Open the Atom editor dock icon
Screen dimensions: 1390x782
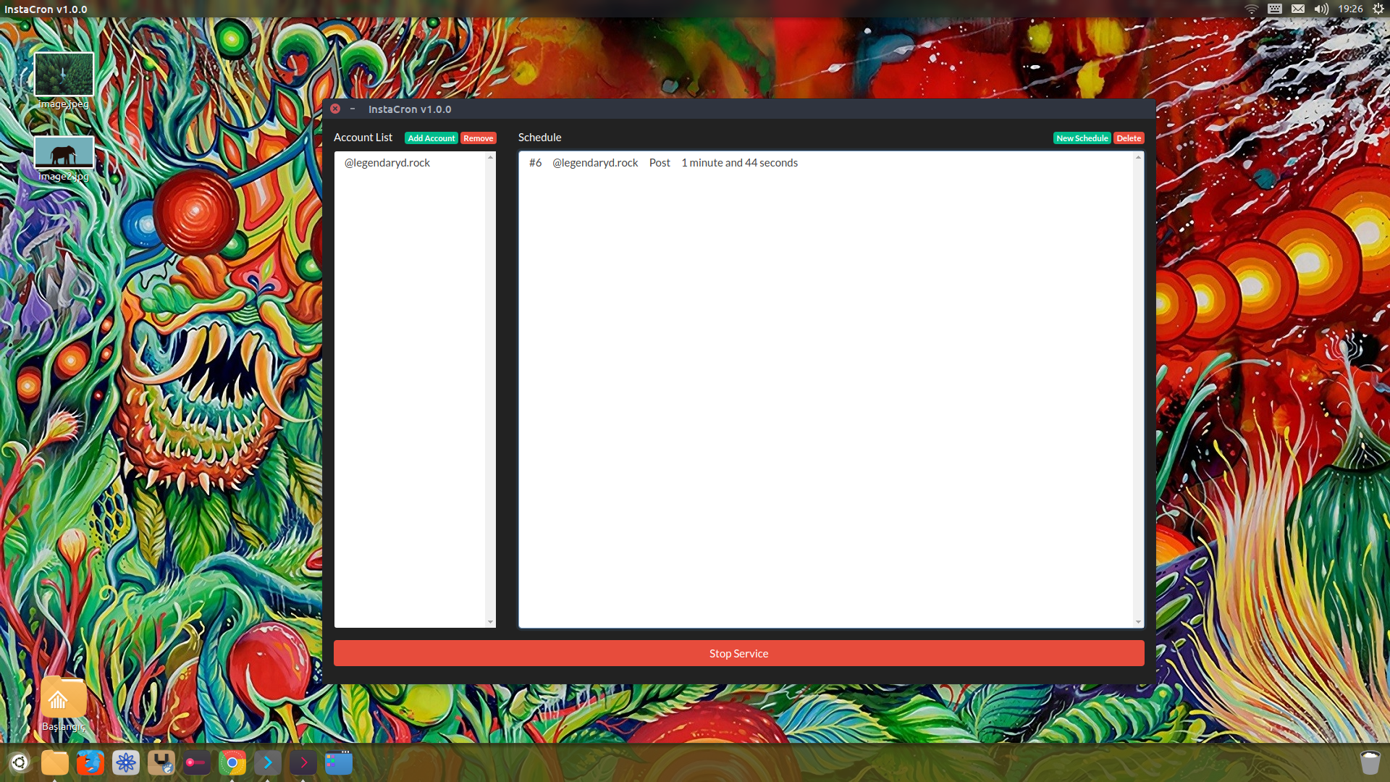coord(126,762)
